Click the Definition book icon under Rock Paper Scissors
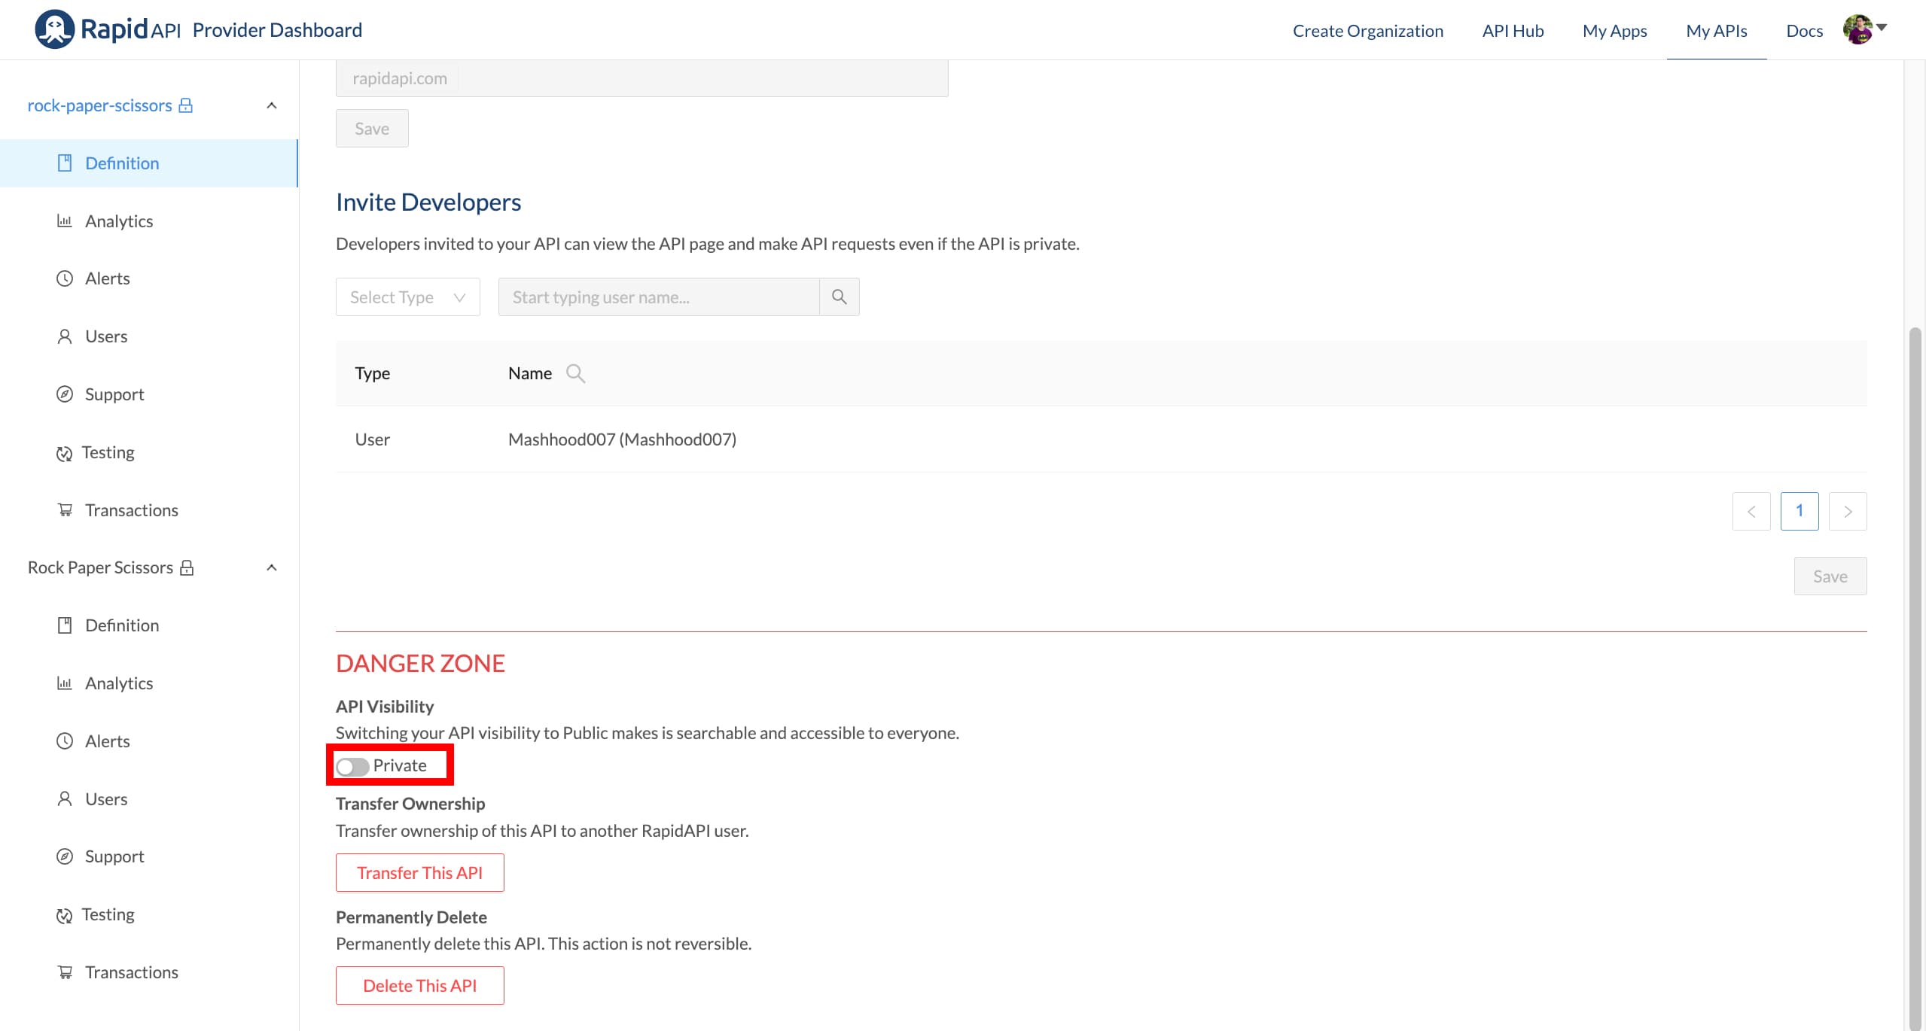 click(65, 625)
